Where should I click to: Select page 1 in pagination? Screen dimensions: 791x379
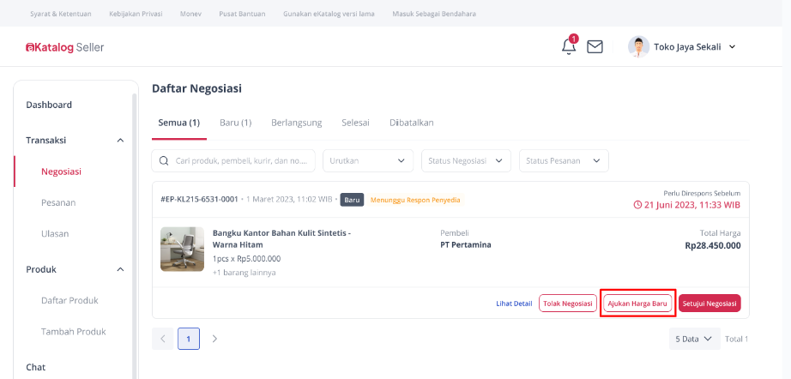point(189,339)
